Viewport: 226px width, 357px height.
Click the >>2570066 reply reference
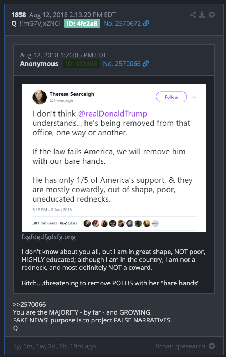[x=29, y=304]
